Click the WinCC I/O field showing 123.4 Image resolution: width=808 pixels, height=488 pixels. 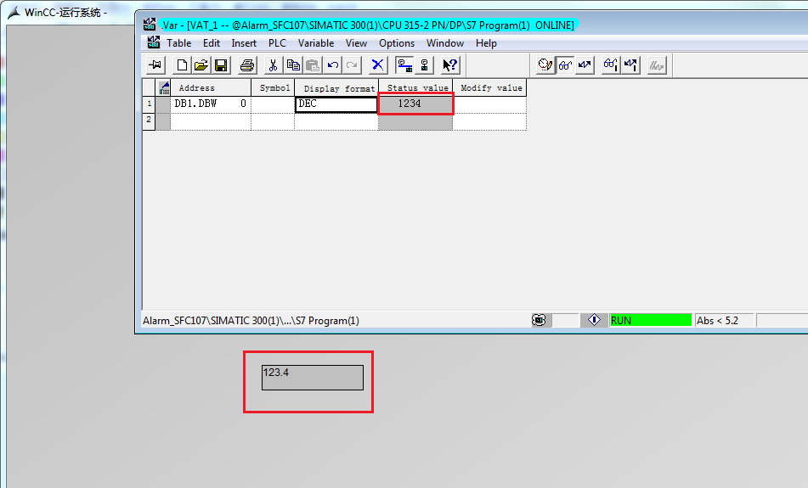(x=313, y=378)
